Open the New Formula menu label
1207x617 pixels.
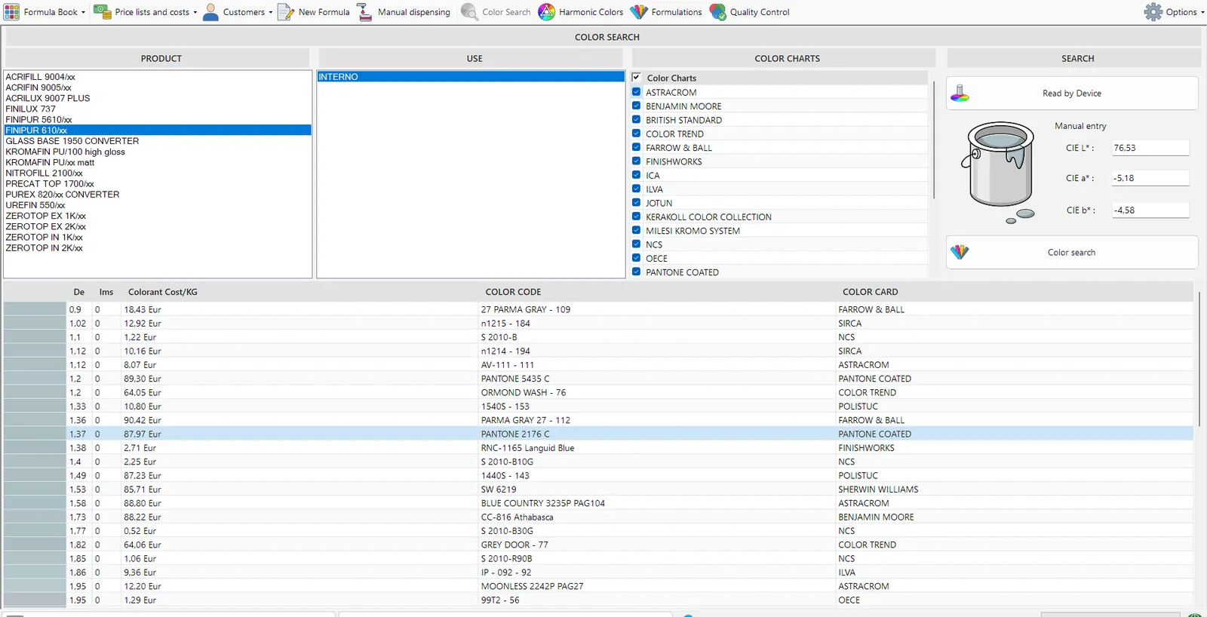tap(324, 12)
